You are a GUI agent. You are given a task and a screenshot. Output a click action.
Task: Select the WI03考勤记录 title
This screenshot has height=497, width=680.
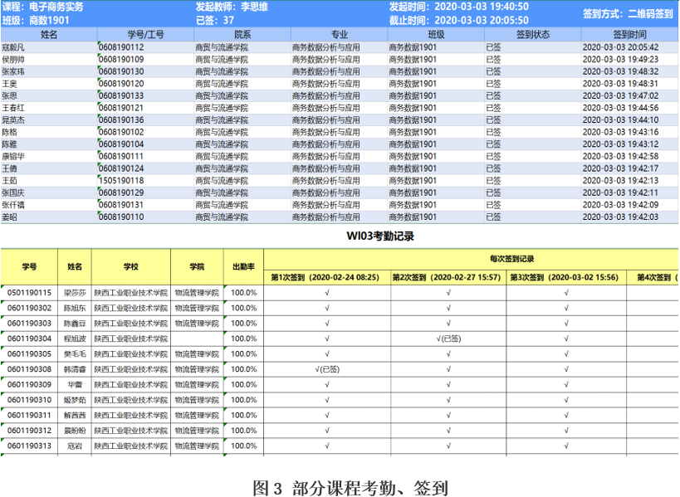380,236
